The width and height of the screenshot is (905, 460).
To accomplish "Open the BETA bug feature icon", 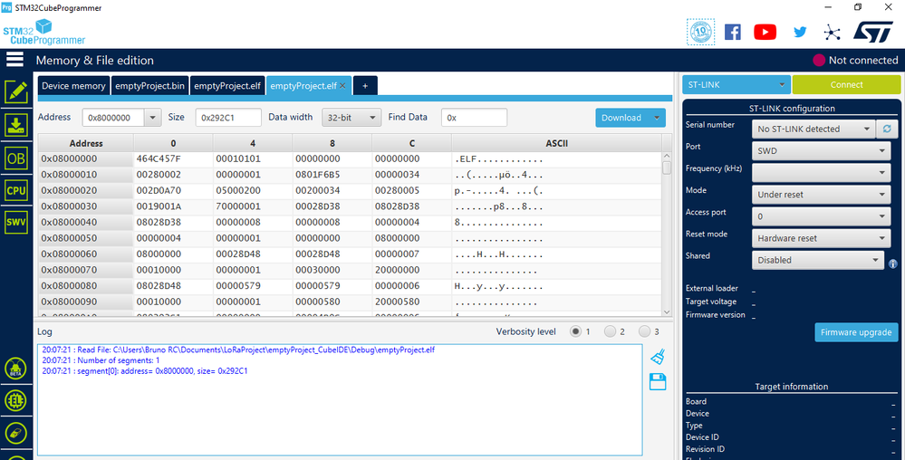I will click(15, 369).
